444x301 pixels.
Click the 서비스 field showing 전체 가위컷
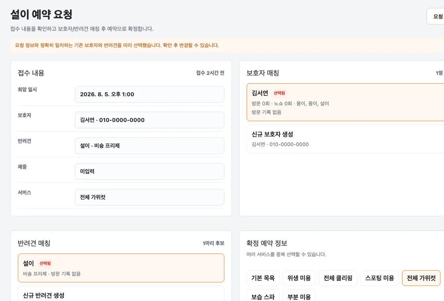point(149,197)
